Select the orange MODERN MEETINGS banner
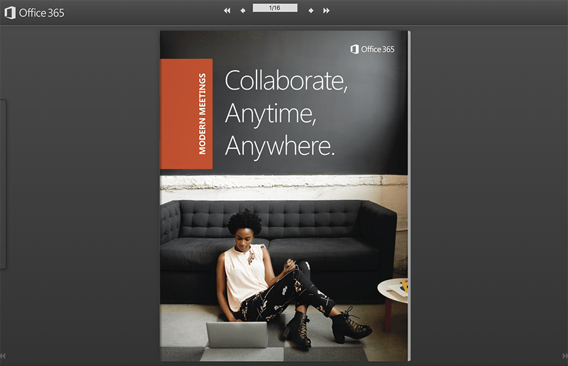Image resolution: width=568 pixels, height=366 pixels. [186, 113]
